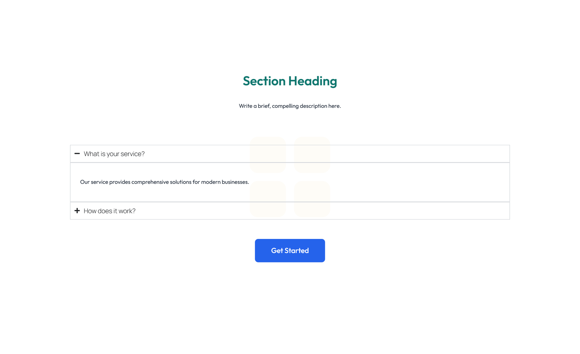This screenshot has width=580, height=354.
Task: Click the top-left decorative rounded square shape
Action: [268, 155]
